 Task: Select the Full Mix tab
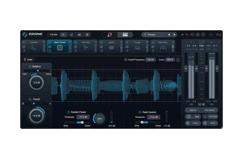54,35
